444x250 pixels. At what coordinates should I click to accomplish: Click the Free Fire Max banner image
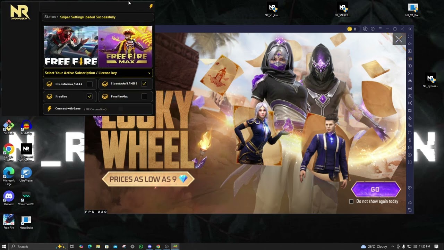point(125,47)
